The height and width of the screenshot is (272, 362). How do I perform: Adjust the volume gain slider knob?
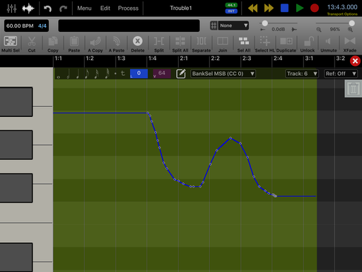coord(265,23)
